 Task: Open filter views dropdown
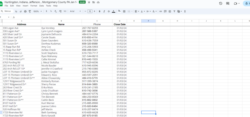(179, 11)
